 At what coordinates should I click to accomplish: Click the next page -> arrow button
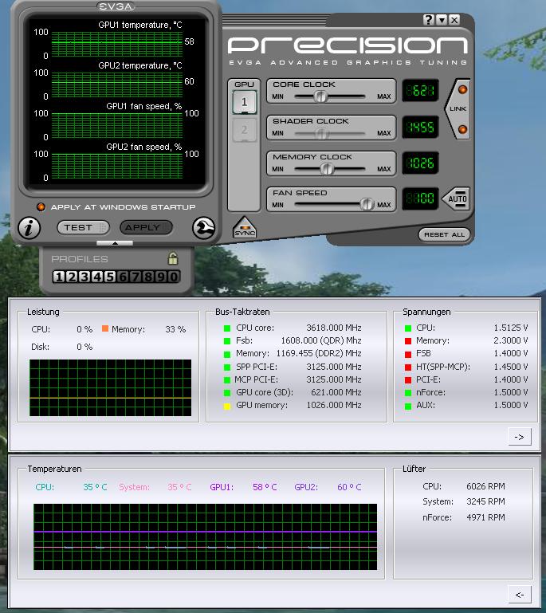[520, 437]
